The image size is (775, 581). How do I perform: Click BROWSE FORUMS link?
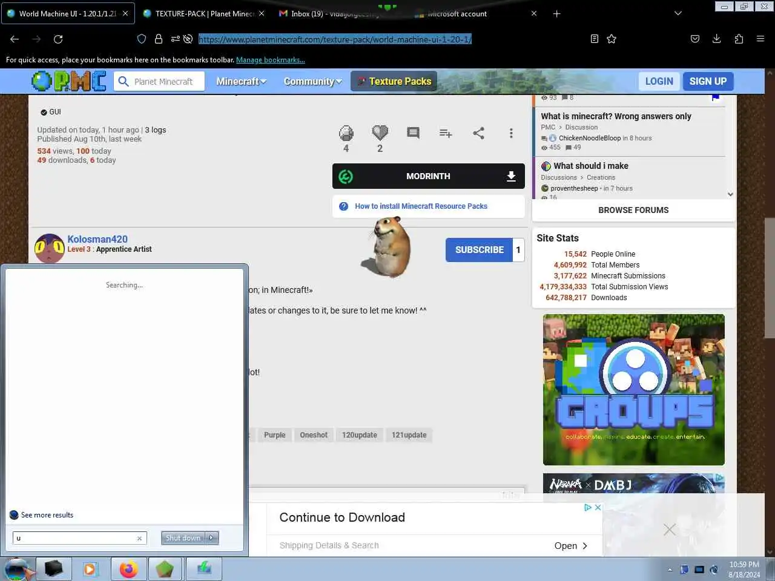633,210
